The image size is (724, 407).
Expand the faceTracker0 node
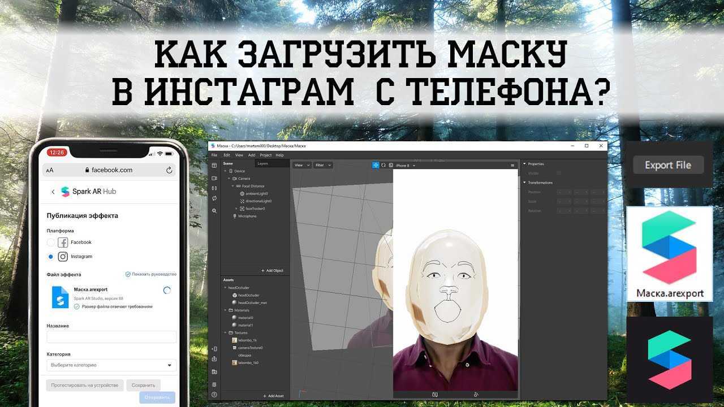pos(236,209)
